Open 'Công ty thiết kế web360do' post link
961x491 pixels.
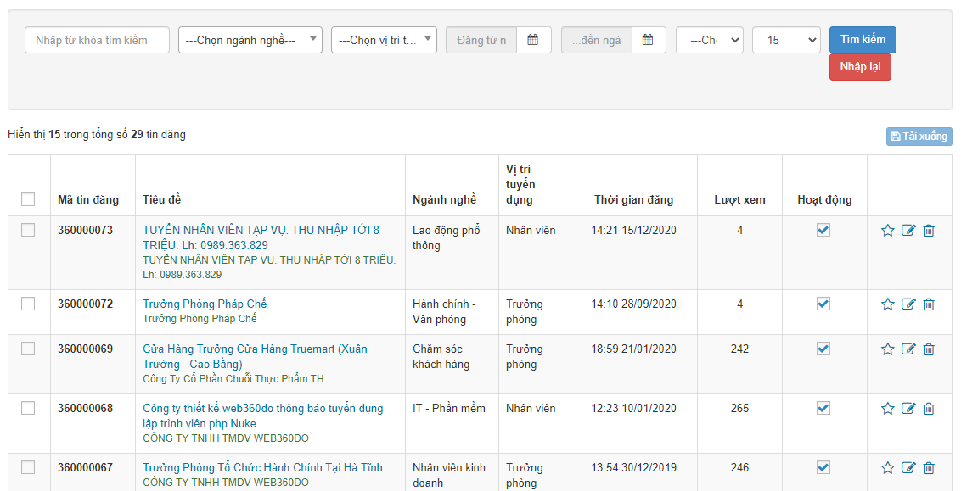263,416
